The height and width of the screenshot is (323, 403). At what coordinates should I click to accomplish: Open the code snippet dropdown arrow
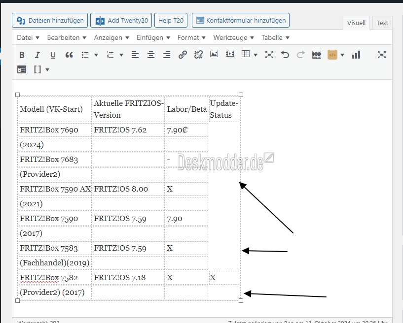click(x=342, y=55)
